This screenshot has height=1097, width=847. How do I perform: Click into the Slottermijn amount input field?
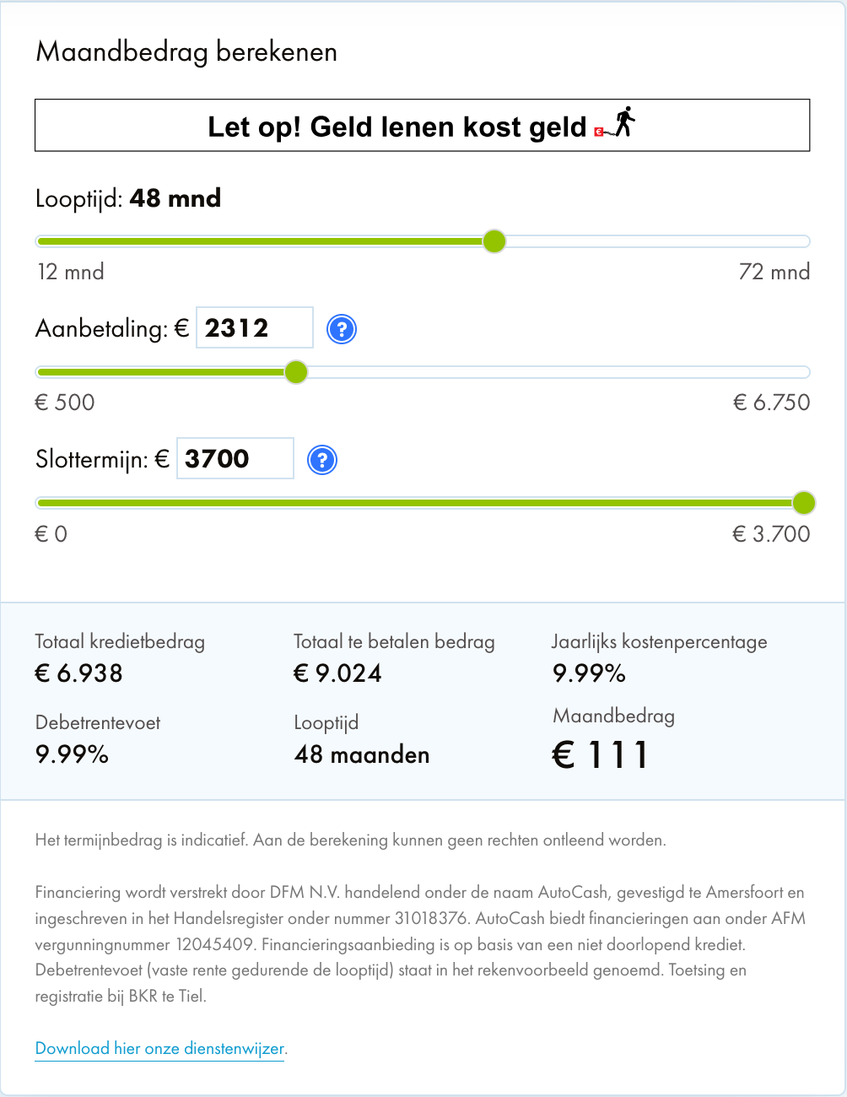[x=235, y=458]
